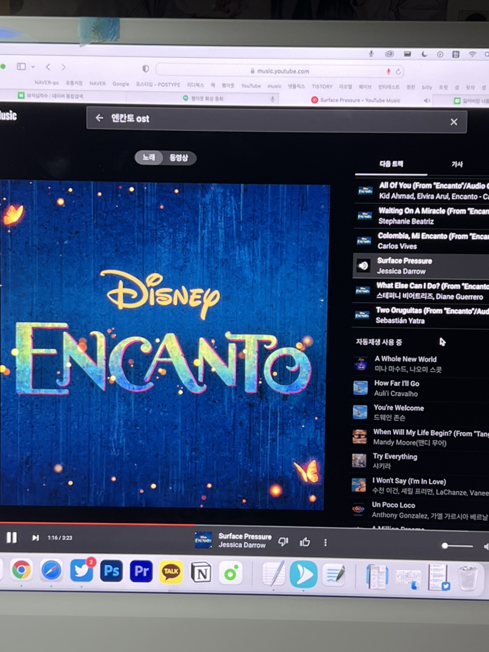
Task: Click speaker icon on Surface Pressure row
Action: 363,265
